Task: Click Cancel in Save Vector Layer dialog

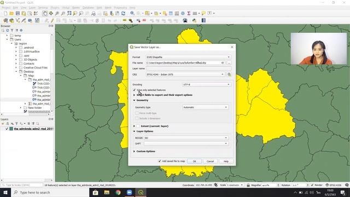Action: coord(210,161)
